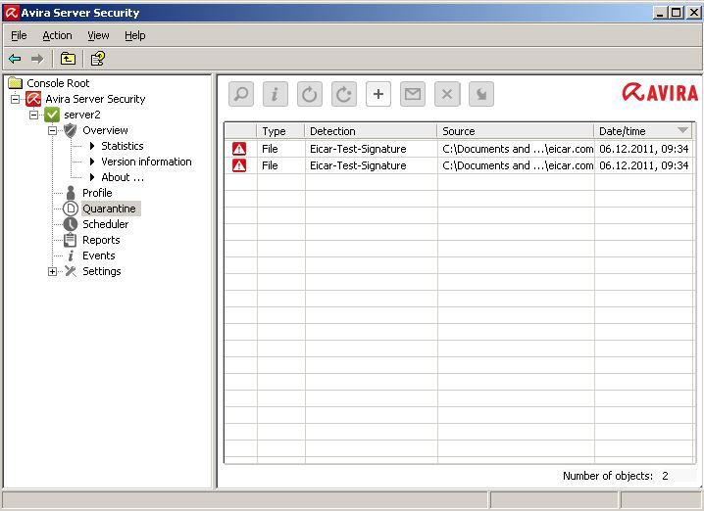Select first row's Eicar-Test-Signature detection

point(358,149)
